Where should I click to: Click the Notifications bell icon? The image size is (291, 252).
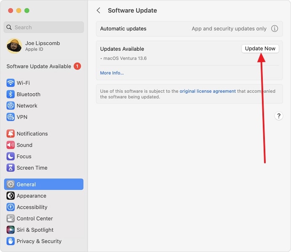coord(11,134)
